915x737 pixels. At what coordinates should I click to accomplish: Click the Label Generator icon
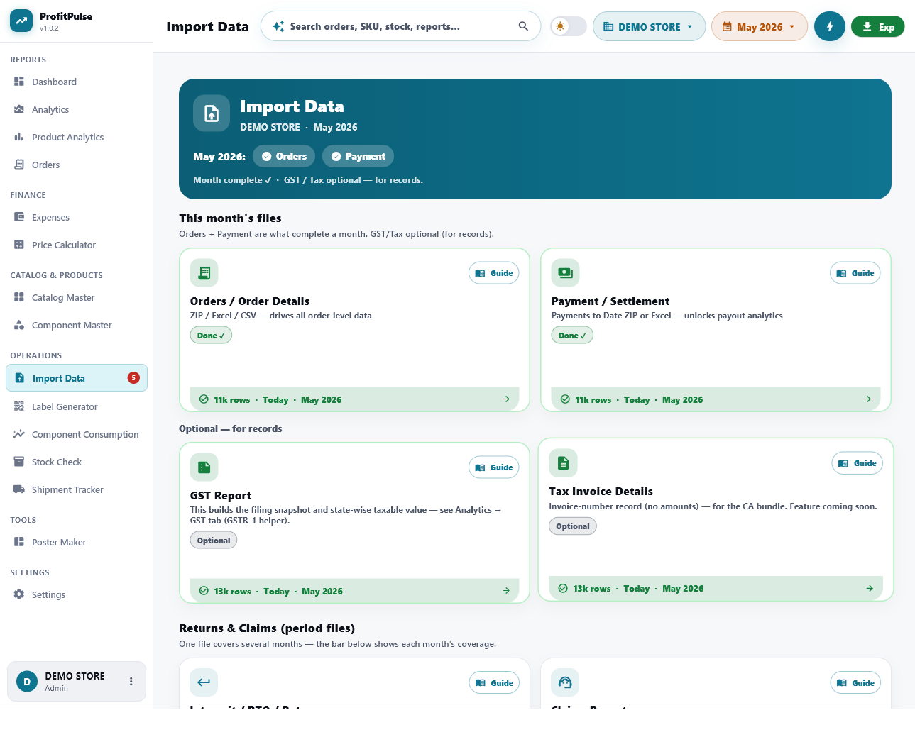click(19, 406)
